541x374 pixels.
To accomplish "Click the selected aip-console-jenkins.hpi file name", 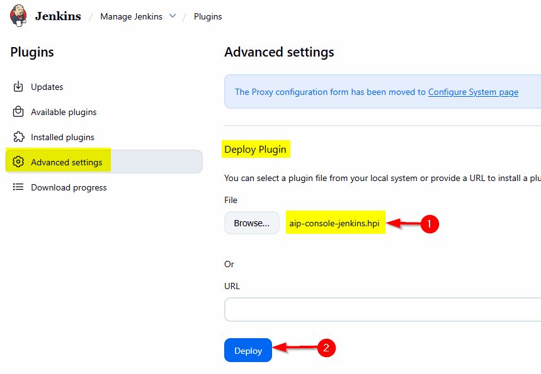I will [x=335, y=223].
